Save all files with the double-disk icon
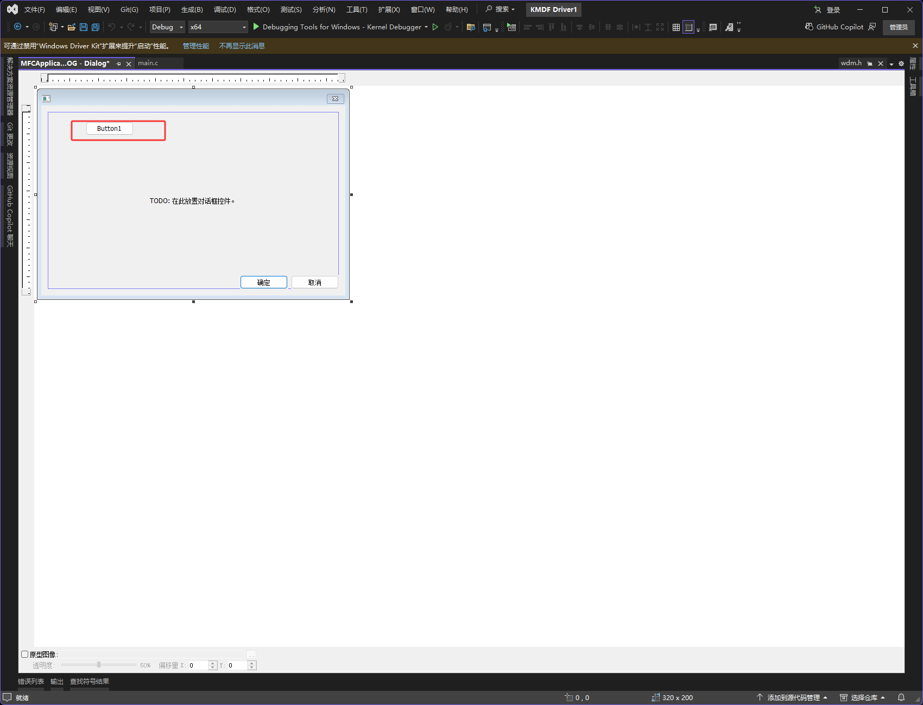This screenshot has width=923, height=705. pyautogui.click(x=96, y=27)
